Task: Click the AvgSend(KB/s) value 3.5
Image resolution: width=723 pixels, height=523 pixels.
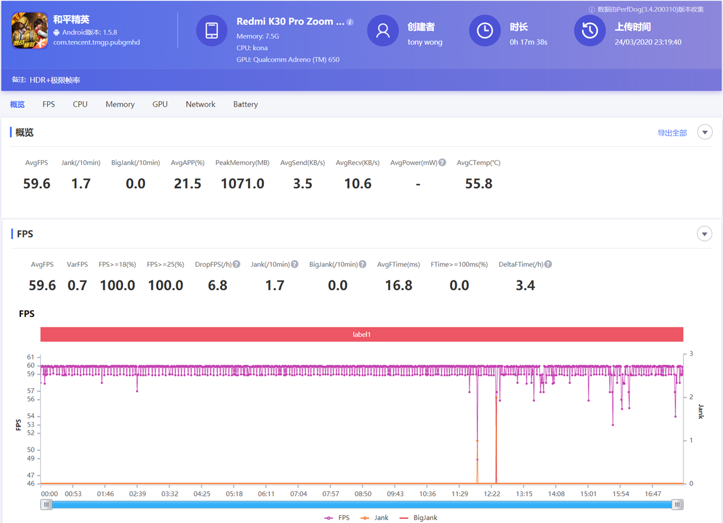Action: 303,183
